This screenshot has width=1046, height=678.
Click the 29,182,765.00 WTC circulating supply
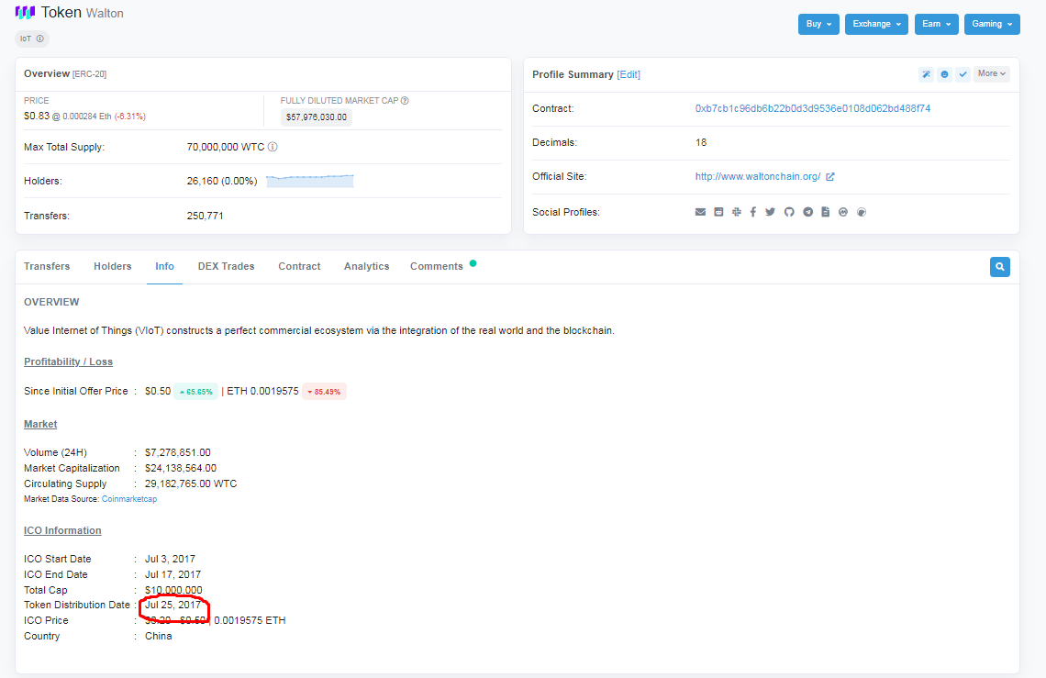pos(191,483)
